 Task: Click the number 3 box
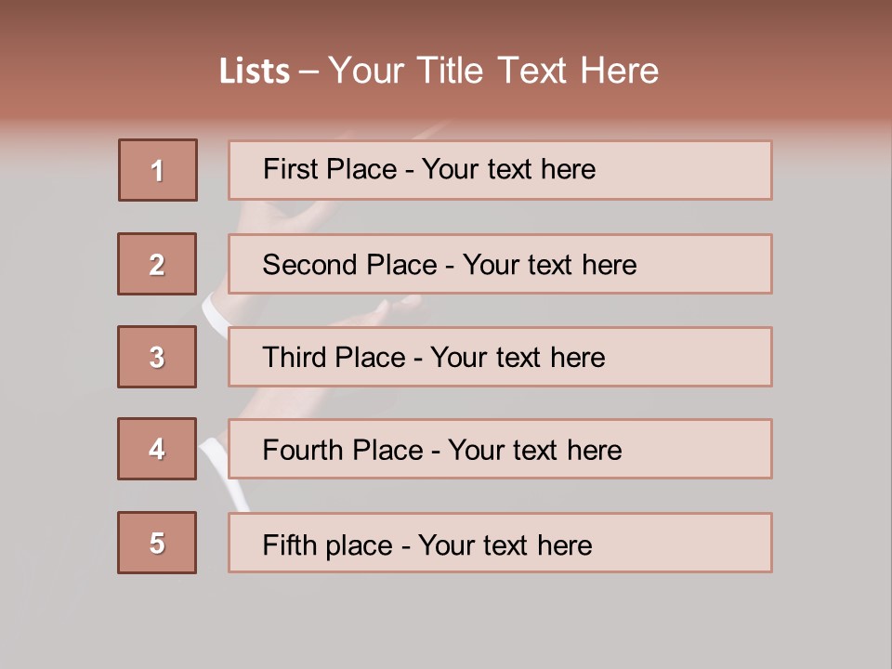[157, 357]
